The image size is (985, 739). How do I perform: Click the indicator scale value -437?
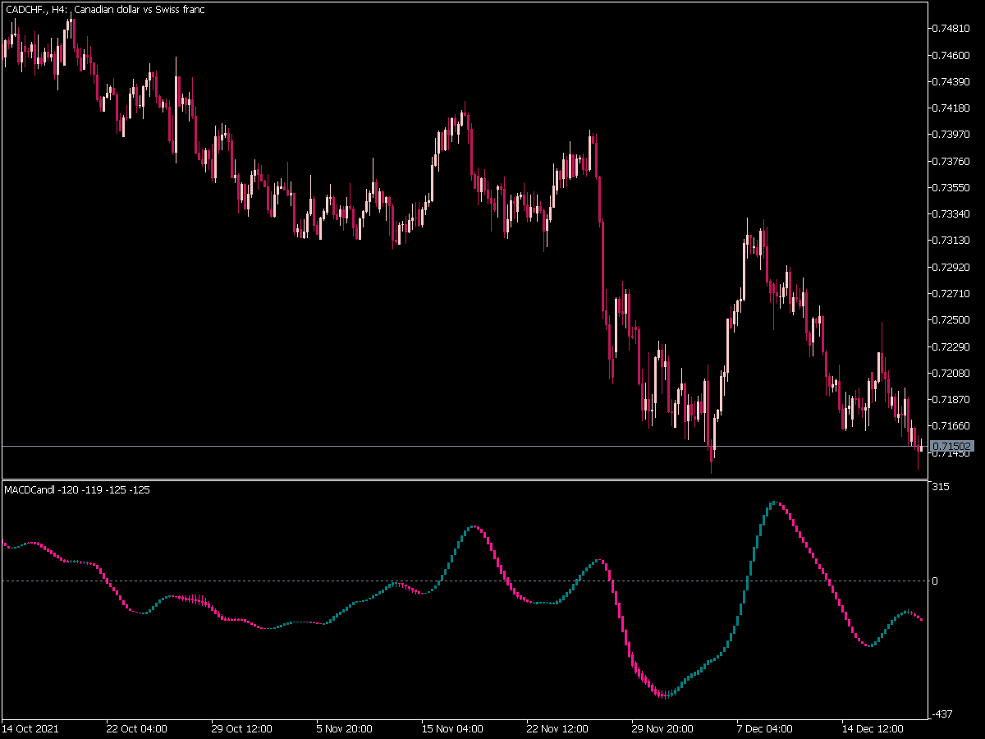click(x=942, y=714)
